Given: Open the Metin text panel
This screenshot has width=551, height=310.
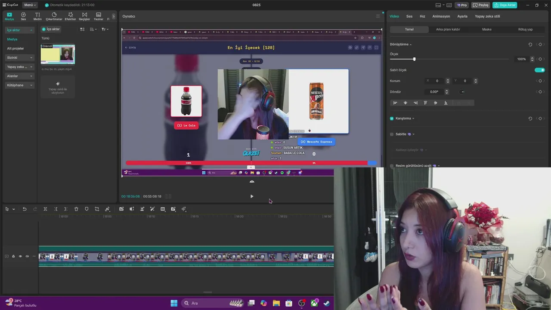Looking at the screenshot, I should (x=37, y=16).
